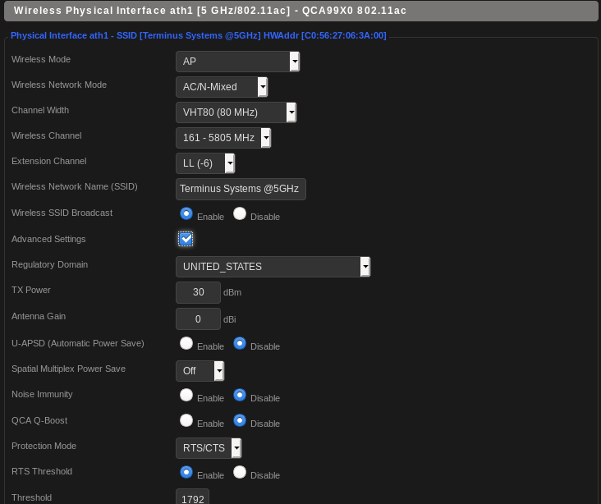Screen dimensions: 601x504
Task: Enable QCA Q-Boost
Action: (x=186, y=420)
